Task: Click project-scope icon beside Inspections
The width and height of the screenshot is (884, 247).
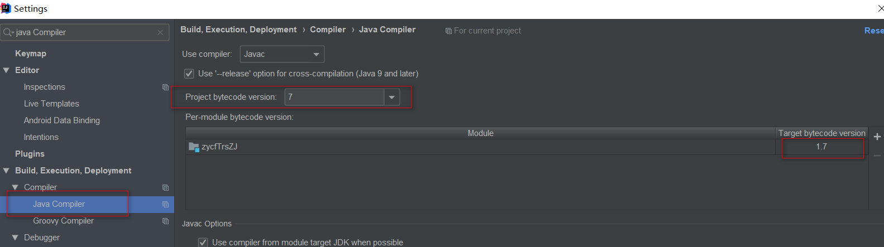Action: click(x=165, y=87)
